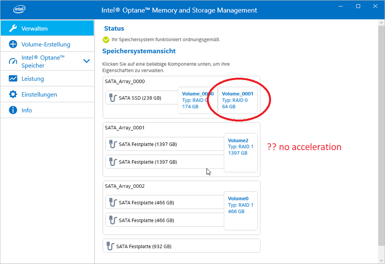Viewport: 385px width, 264px height.
Task: Click the Intel logo in title bar
Action: pos(19,9)
